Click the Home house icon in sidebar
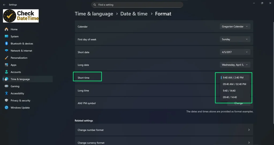Viewport: 274px width, 145px height. [6, 29]
